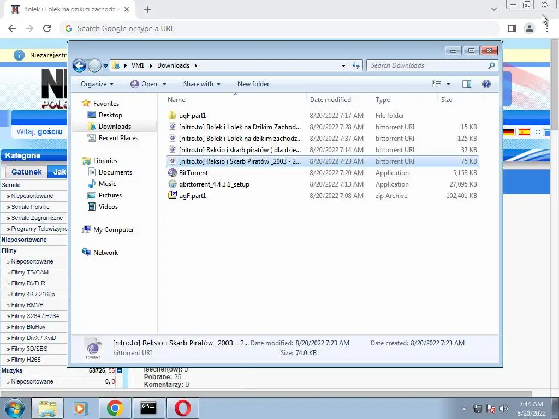Screen dimensions: 559x419
Task: Open the Documents library
Action: 115,172
